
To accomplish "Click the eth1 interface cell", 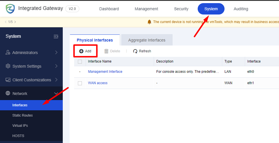I will (x=251, y=83).
